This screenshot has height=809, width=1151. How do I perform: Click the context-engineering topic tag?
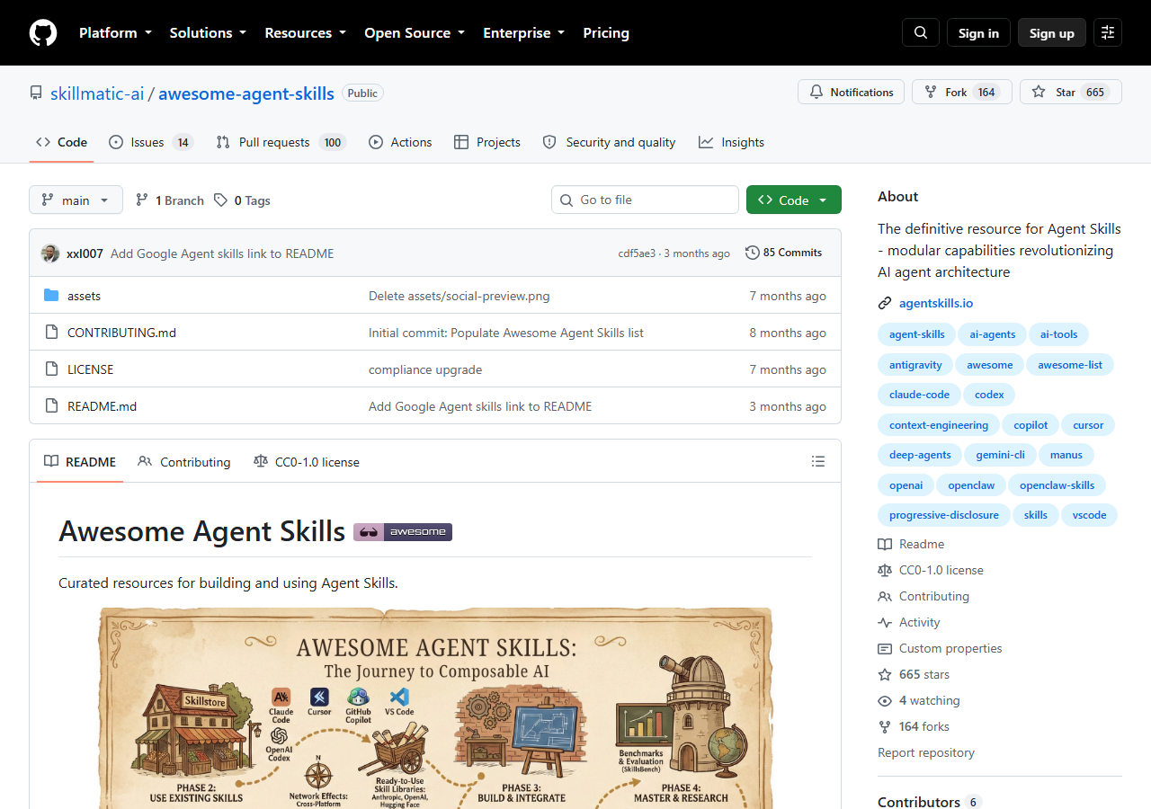tap(939, 425)
